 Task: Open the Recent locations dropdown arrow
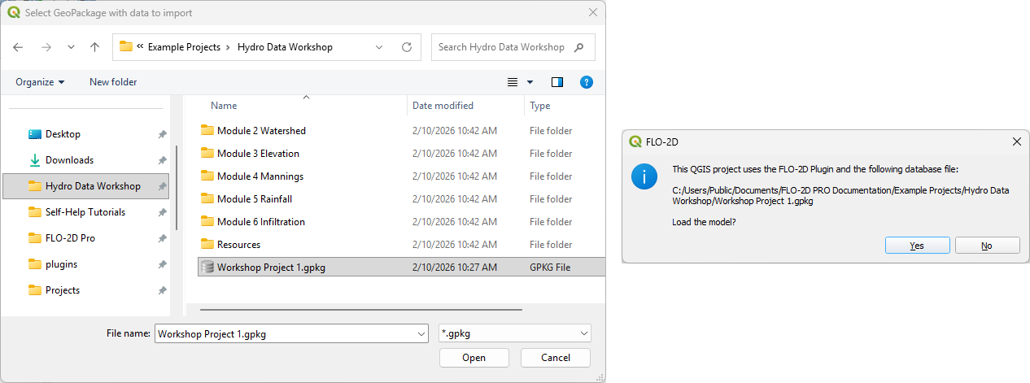[x=71, y=47]
